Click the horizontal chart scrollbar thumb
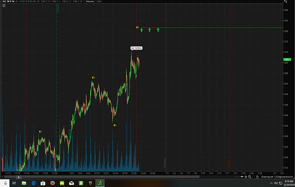 click(x=110, y=177)
